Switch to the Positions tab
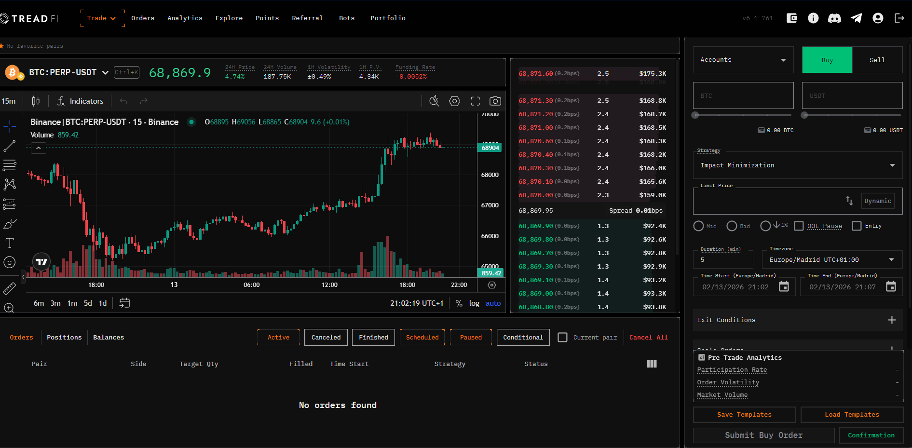The height and width of the screenshot is (448, 912). click(64, 338)
